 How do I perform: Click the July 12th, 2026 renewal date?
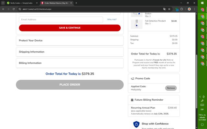[x=161, y=114]
